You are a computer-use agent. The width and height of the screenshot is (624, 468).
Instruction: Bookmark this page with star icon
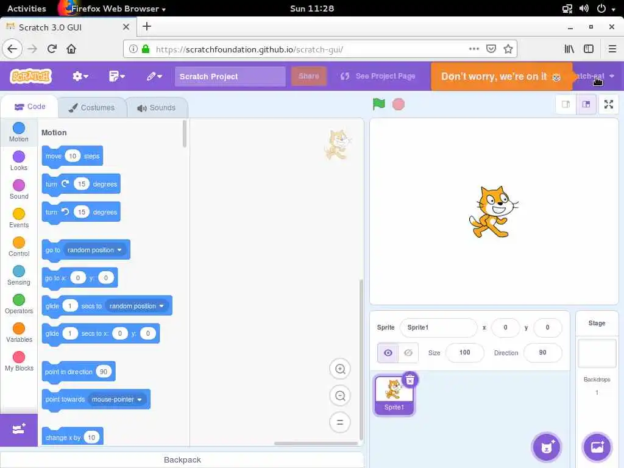508,49
